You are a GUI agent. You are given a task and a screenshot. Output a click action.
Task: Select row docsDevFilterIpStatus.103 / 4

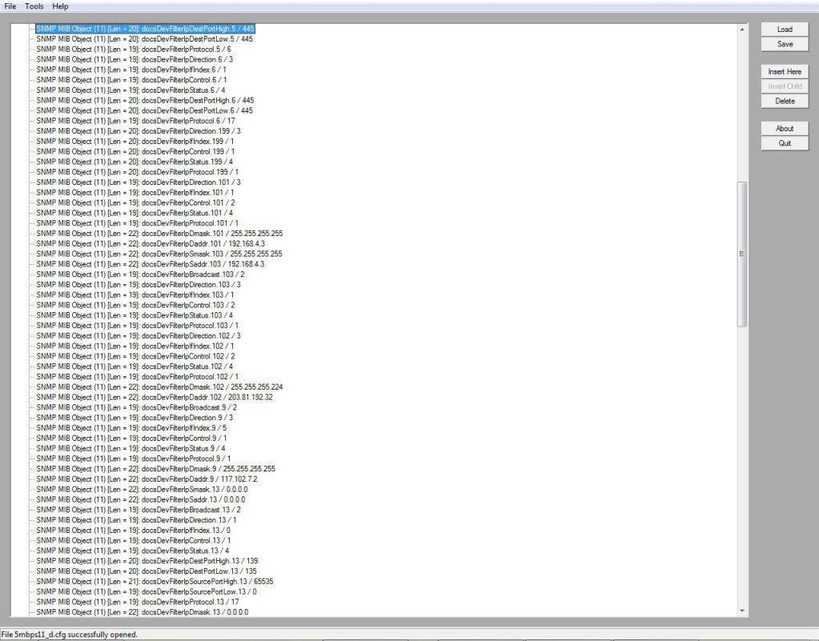[x=134, y=315]
